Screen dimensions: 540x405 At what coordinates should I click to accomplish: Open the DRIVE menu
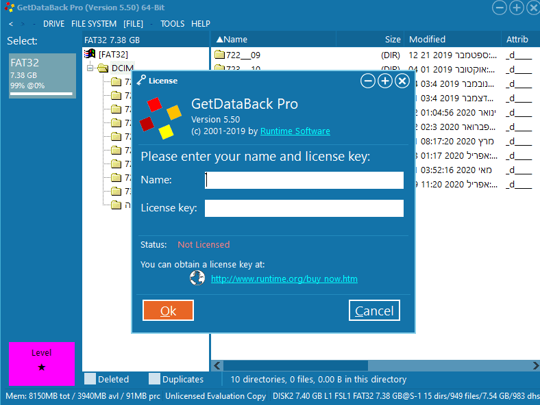click(x=53, y=24)
